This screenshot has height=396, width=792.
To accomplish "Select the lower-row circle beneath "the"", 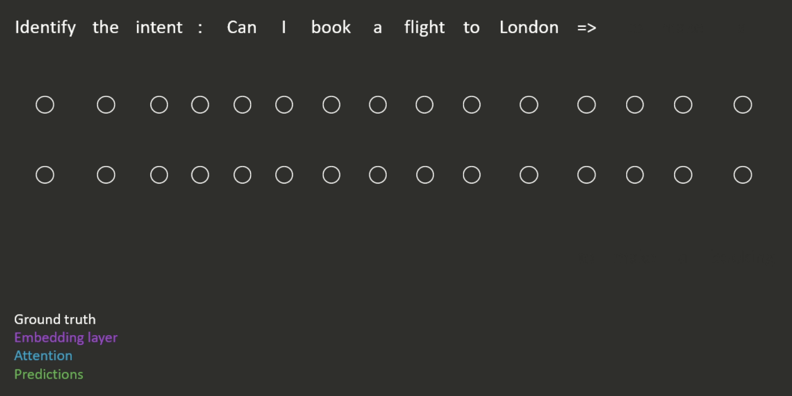I will pyautogui.click(x=106, y=175).
